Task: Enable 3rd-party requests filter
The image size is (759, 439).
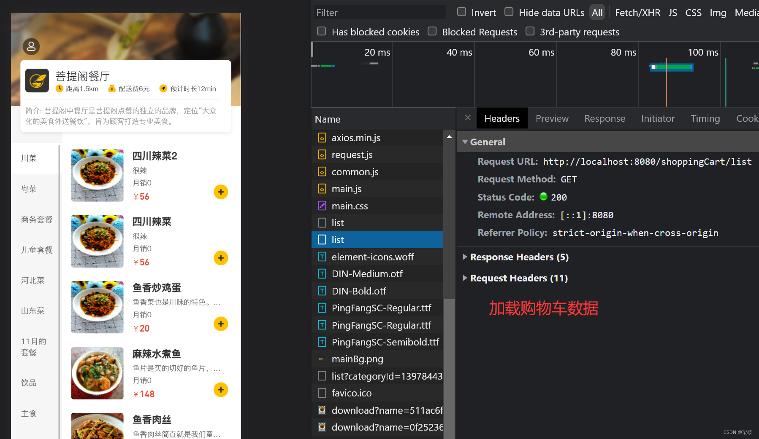Action: tap(530, 31)
